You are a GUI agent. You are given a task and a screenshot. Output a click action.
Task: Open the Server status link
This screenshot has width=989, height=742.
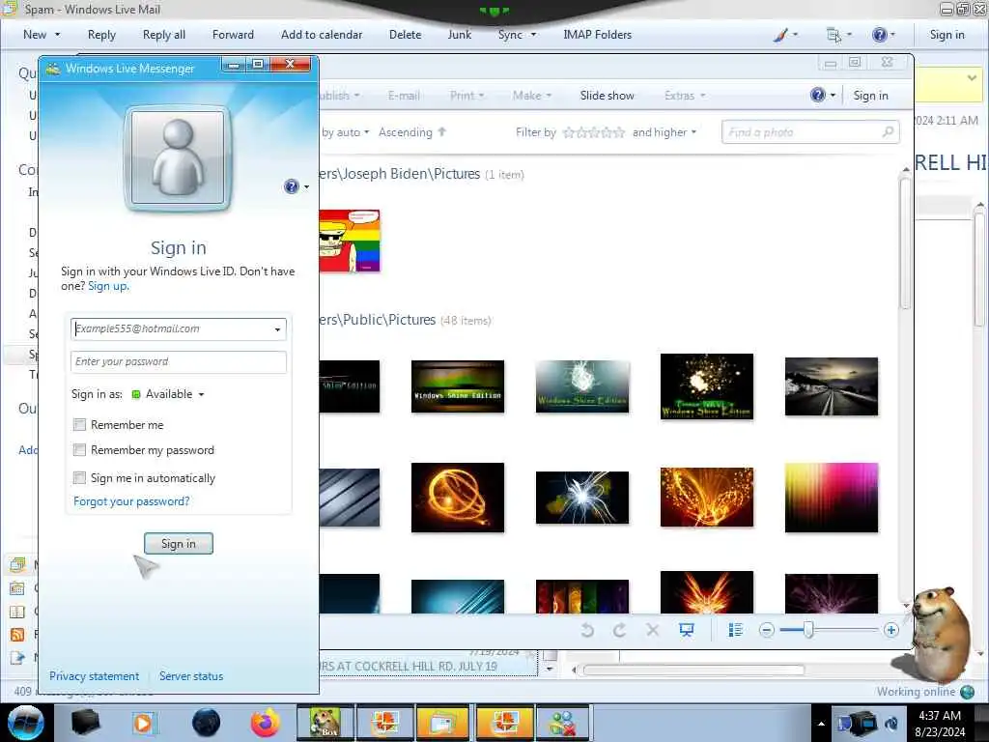[x=191, y=675]
